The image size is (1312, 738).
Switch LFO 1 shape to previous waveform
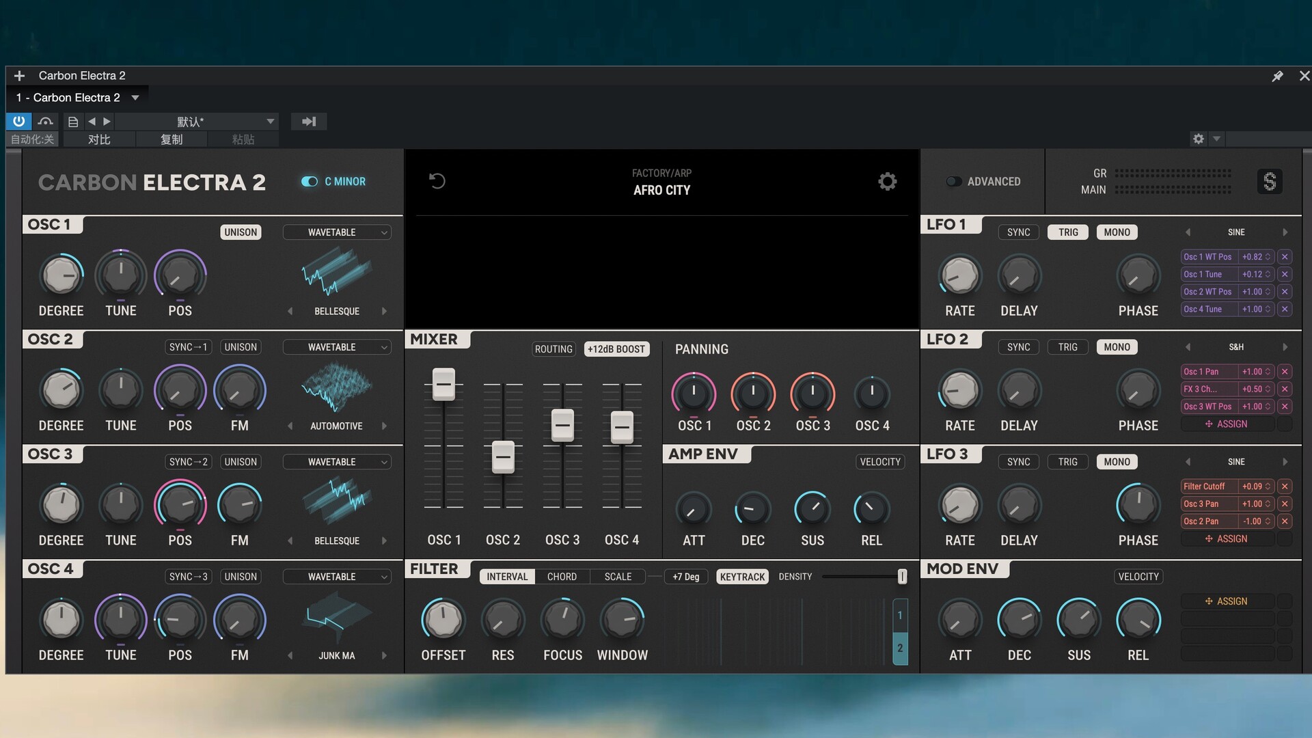coord(1188,232)
